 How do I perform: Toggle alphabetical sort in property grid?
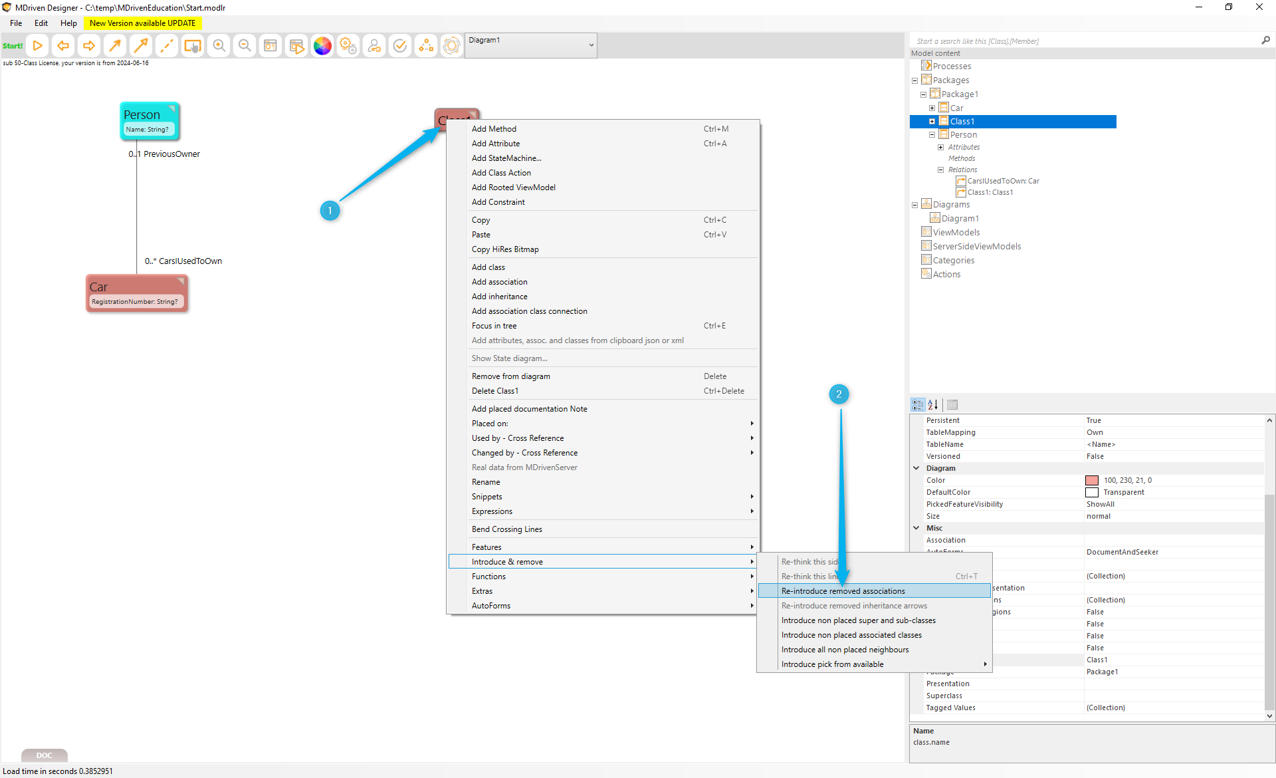[x=933, y=404]
